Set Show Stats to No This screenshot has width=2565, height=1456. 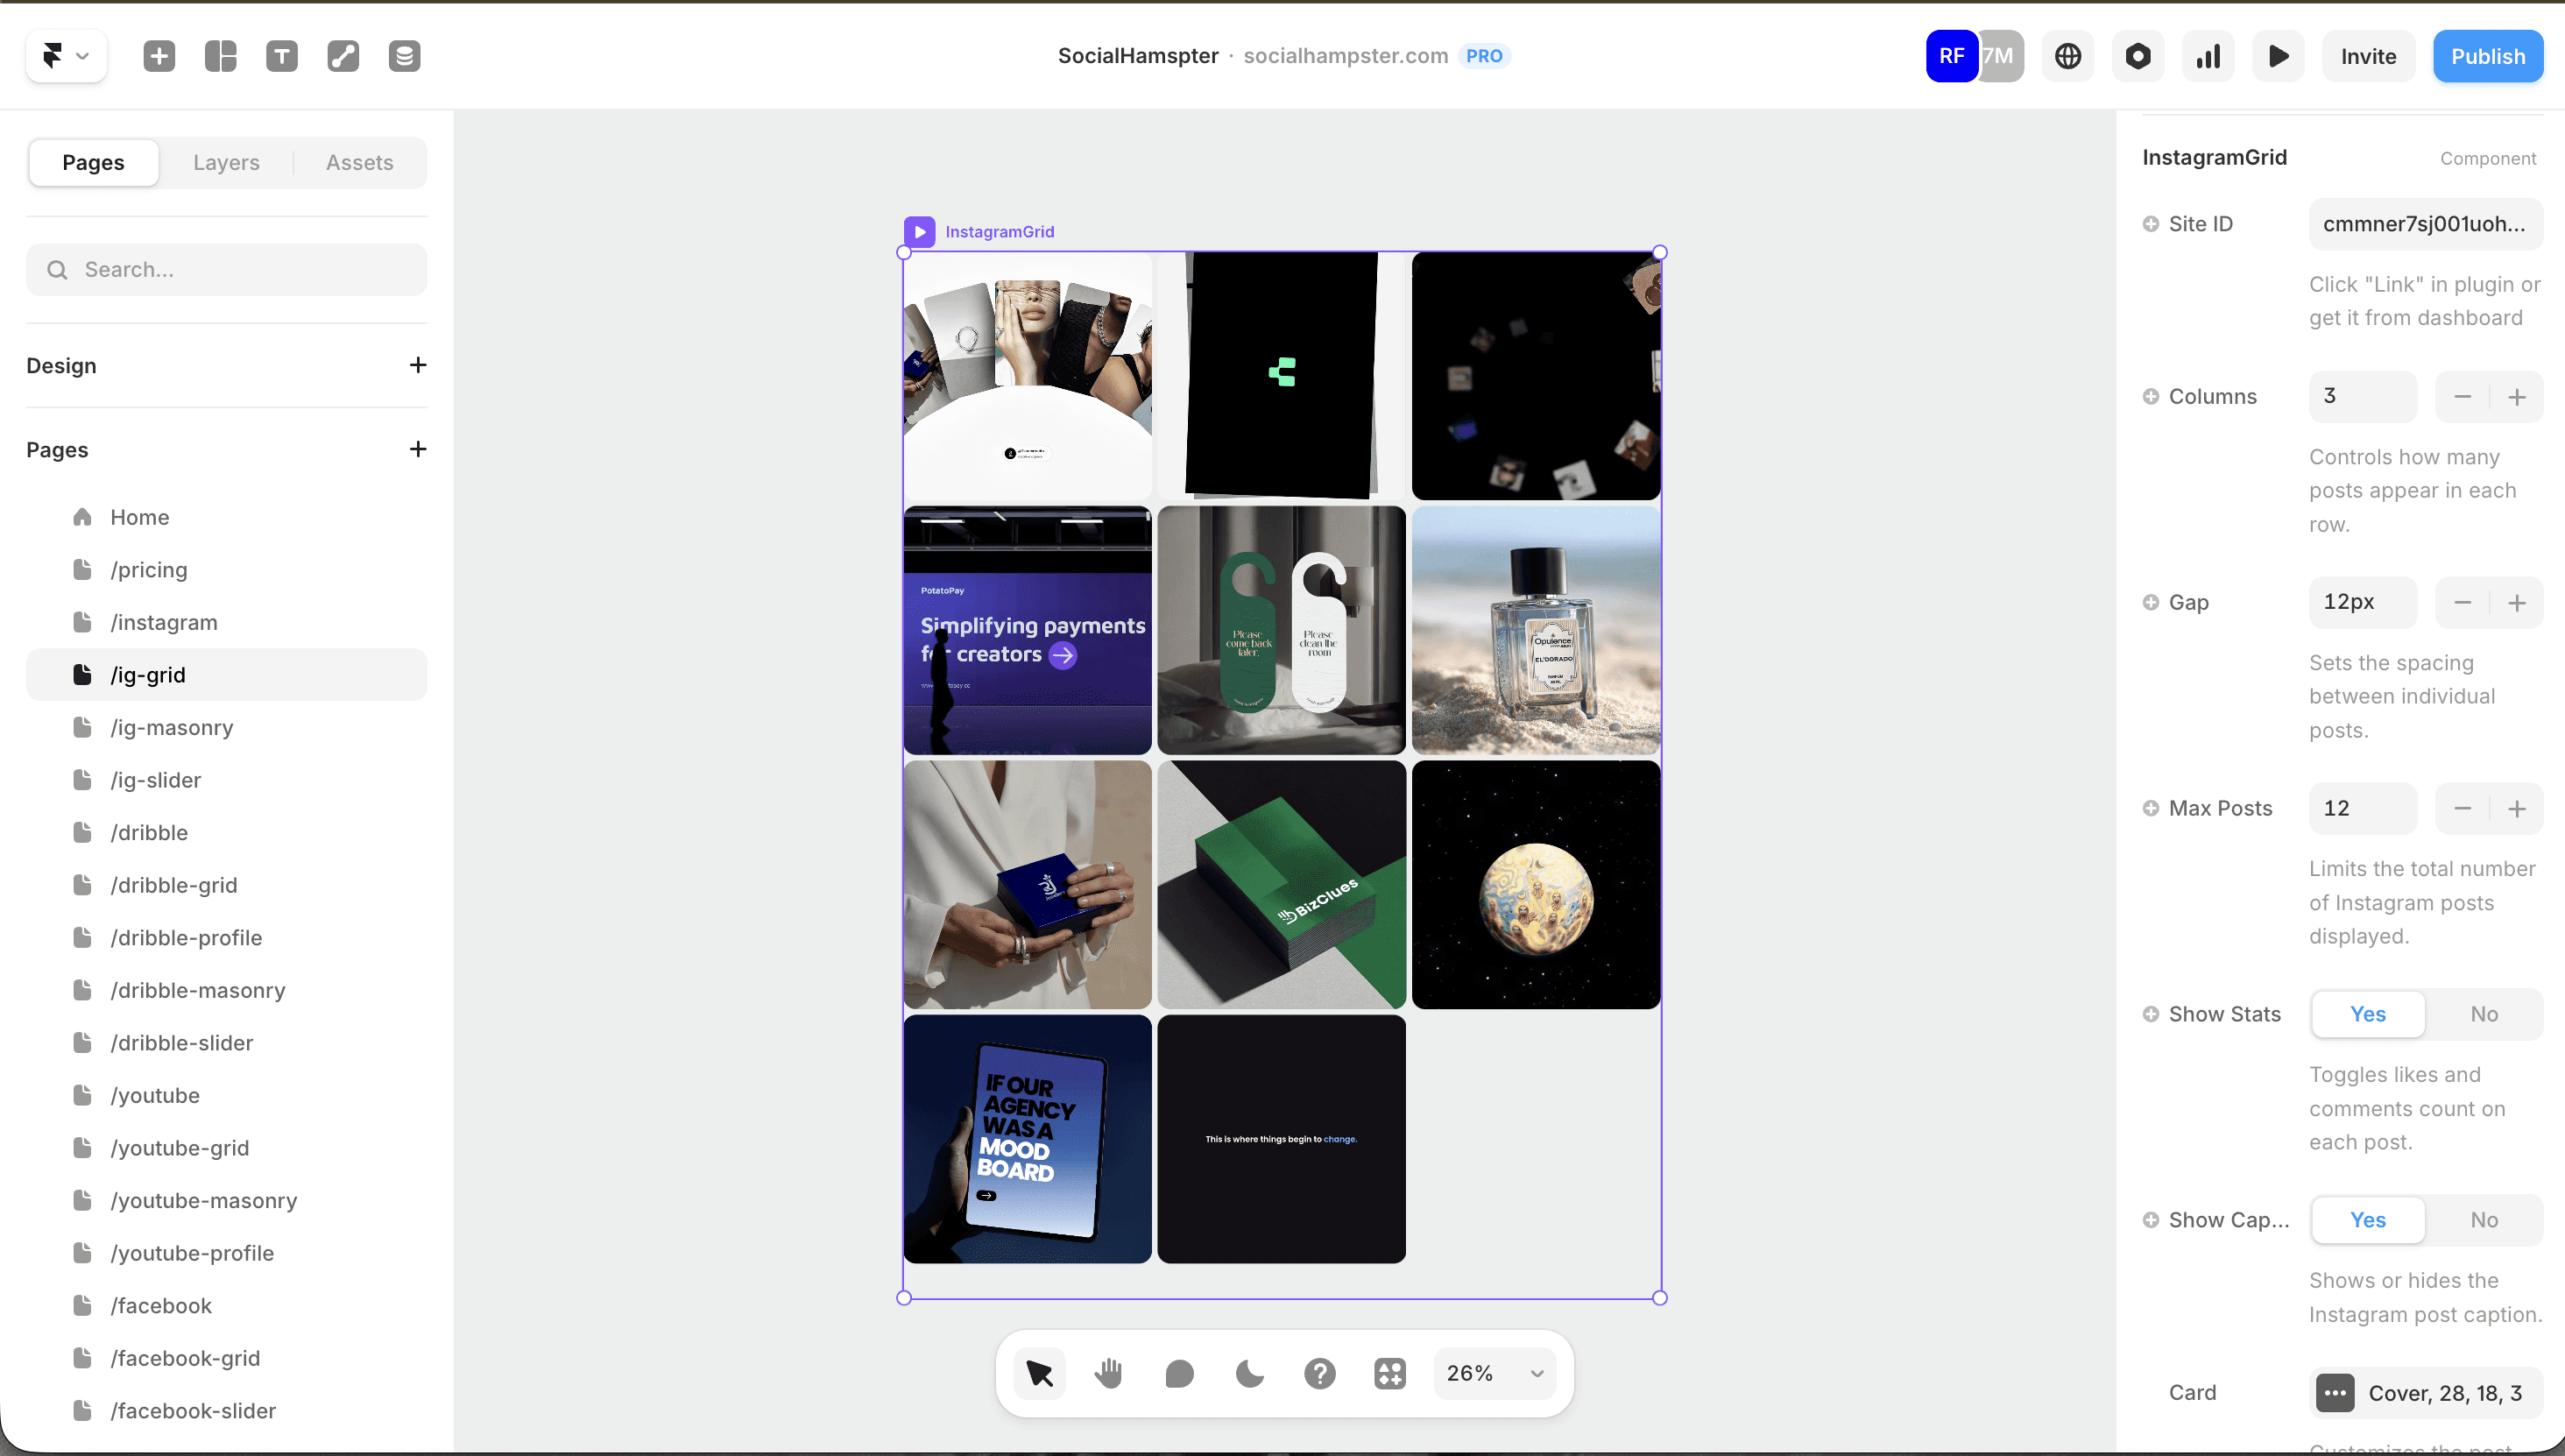pyautogui.click(x=2484, y=1014)
